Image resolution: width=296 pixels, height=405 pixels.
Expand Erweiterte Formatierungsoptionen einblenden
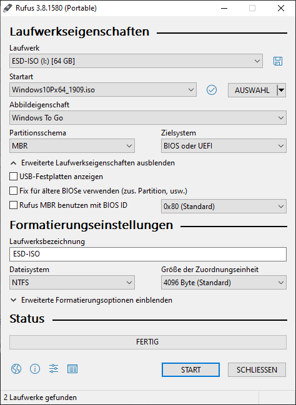pos(91,300)
